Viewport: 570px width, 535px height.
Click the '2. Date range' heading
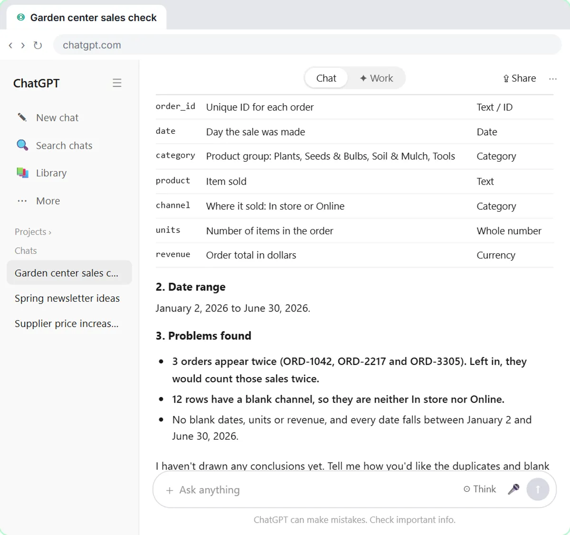(x=190, y=287)
